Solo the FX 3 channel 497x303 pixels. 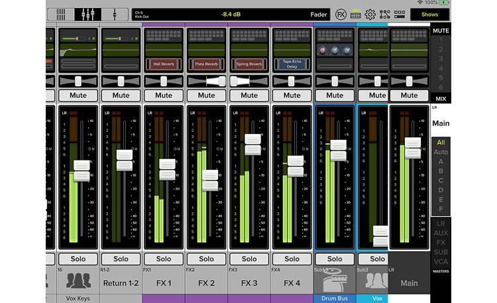point(249,259)
